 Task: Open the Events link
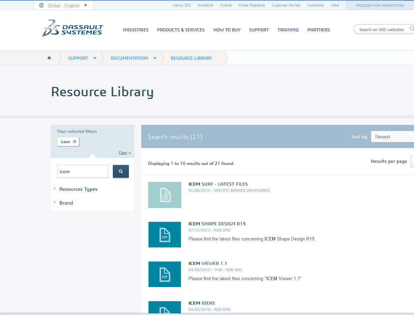[226, 5]
